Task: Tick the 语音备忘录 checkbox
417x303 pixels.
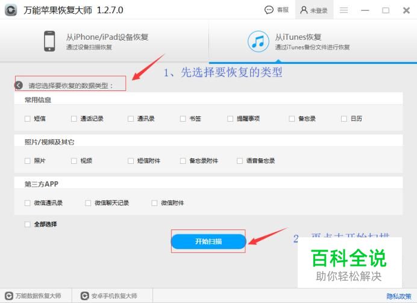Action: pos(240,161)
